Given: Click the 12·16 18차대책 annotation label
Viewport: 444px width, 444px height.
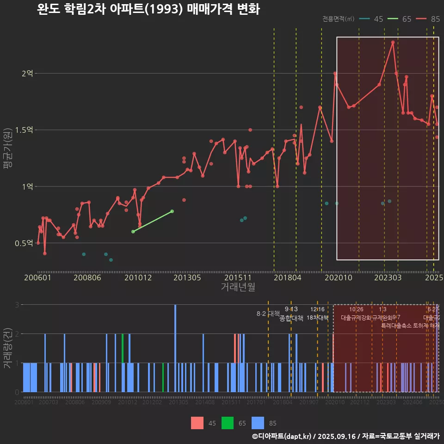Looking at the screenshot, I should pyautogui.click(x=317, y=313).
